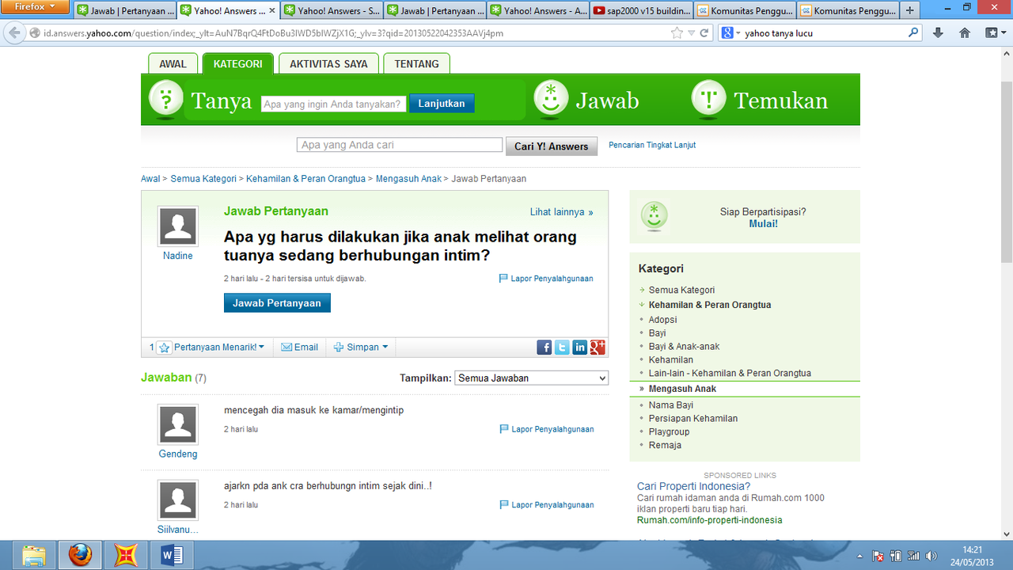This screenshot has width=1013, height=570.
Task: Open the Google search engine dropdown
Action: pos(732,33)
